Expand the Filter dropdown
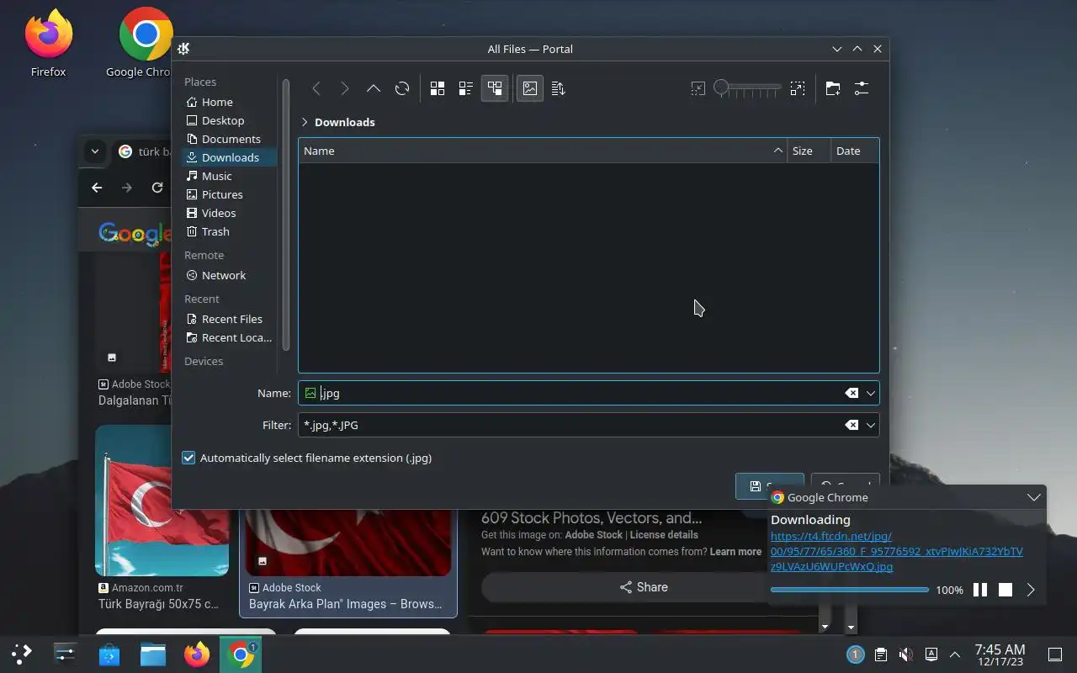This screenshot has height=673, width=1077. [871, 425]
